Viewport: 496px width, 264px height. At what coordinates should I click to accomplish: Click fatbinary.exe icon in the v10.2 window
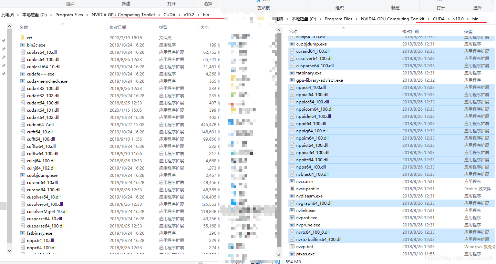(x=22, y=233)
